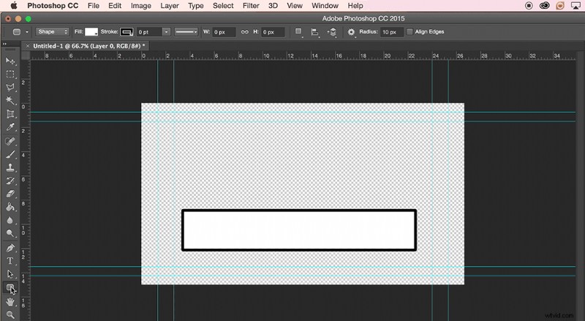Open the Select menu
The image size is (585, 321).
click(x=223, y=6)
